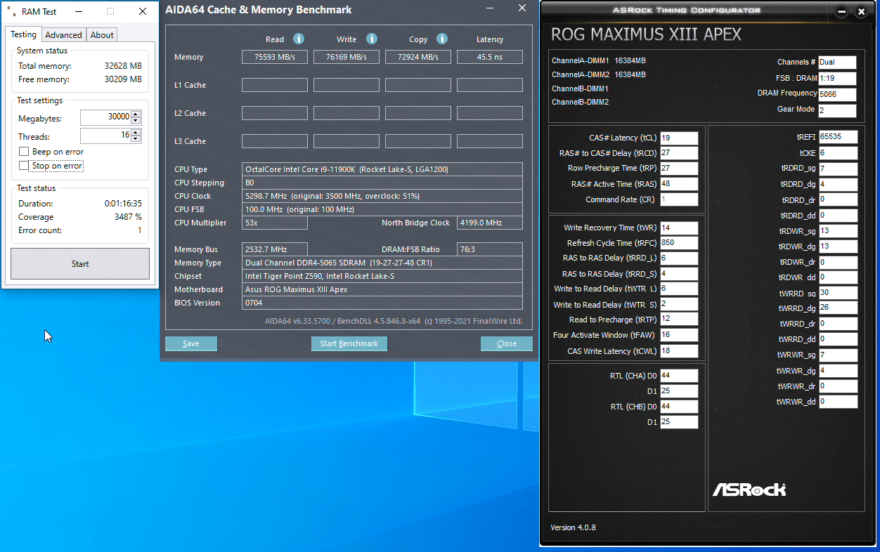The width and height of the screenshot is (880, 552).
Task: Click the RAS# Active Time (tRAS) field
Action: [x=679, y=184]
